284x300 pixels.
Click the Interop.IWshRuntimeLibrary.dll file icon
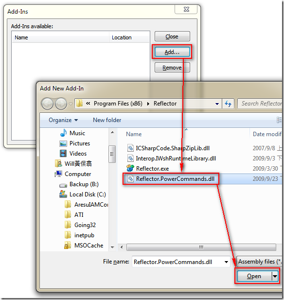point(130,158)
